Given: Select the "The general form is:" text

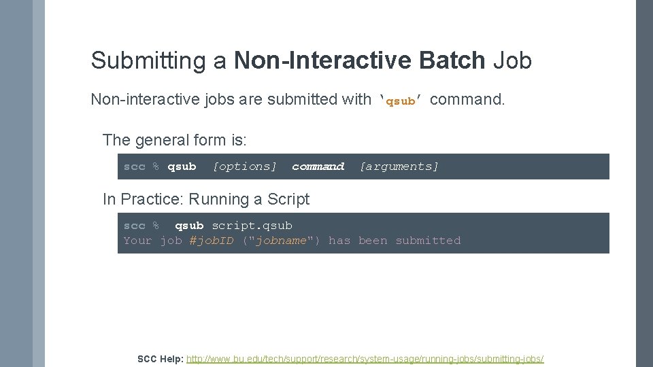Looking at the screenshot, I should pos(175,140).
